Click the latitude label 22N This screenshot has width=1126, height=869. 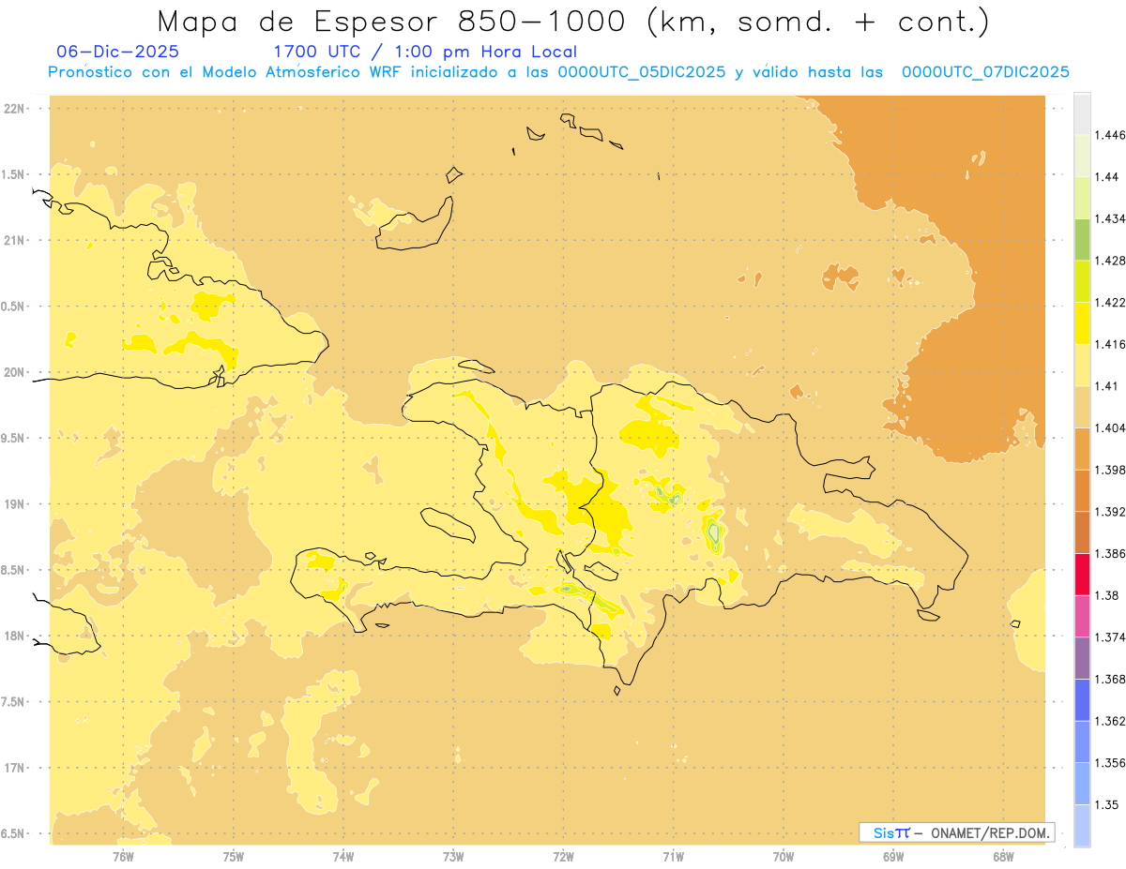[x=13, y=108]
